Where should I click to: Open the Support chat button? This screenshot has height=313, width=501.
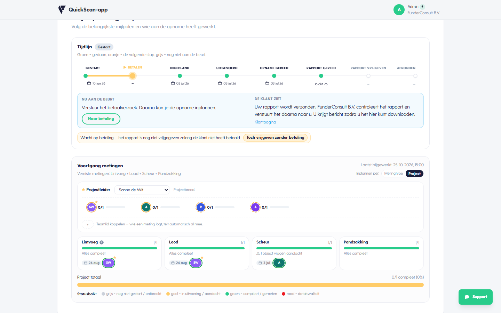(476, 297)
